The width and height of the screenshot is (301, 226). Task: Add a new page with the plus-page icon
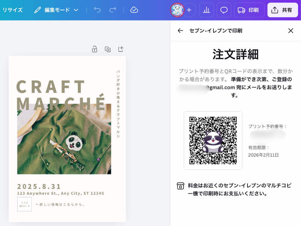pos(120,49)
